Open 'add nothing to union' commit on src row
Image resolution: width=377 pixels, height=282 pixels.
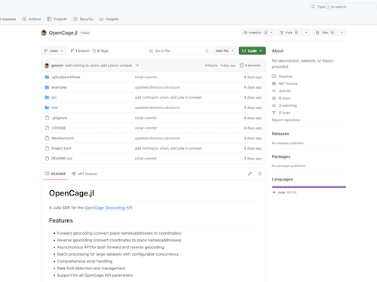tap(168, 98)
